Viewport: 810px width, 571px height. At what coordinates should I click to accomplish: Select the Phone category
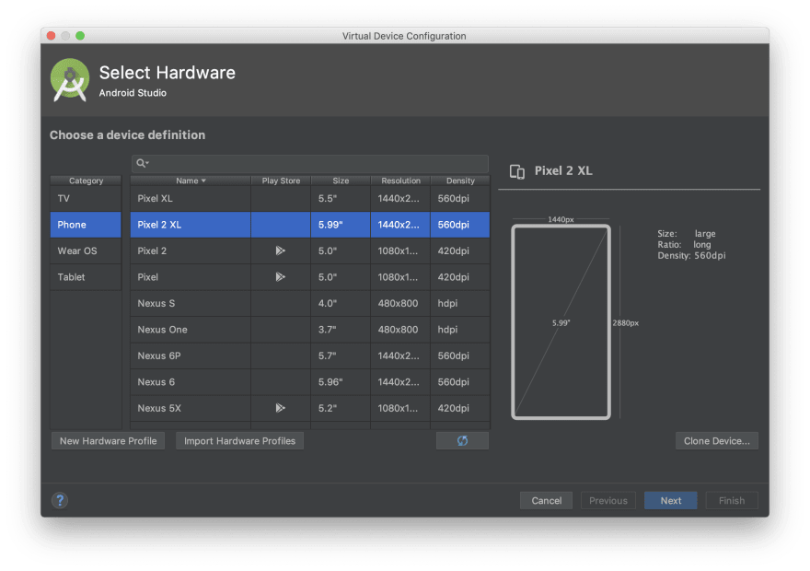click(x=86, y=225)
